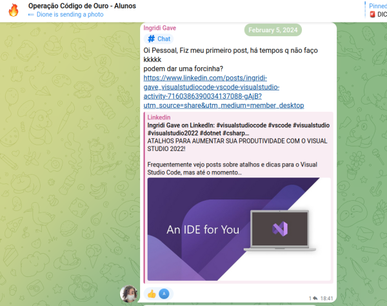Click the Linkedin preview site label
387x306 pixels.
click(159, 117)
